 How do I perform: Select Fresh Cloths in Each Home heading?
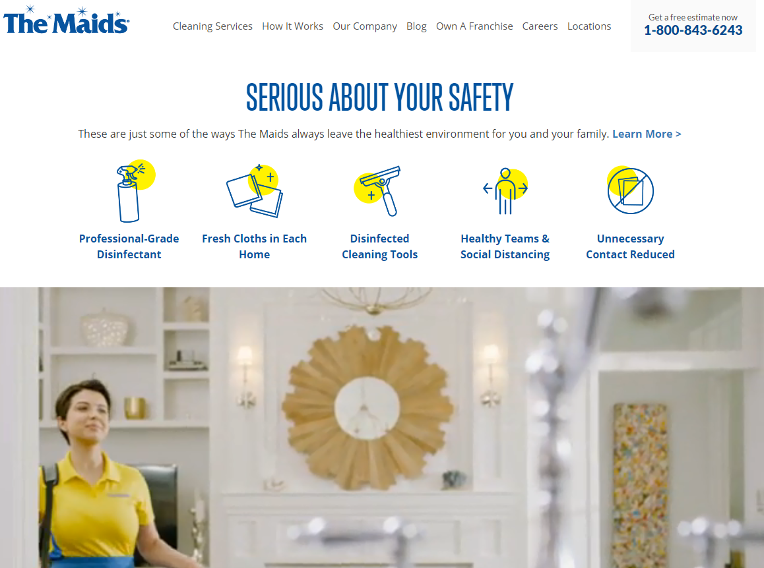(255, 246)
